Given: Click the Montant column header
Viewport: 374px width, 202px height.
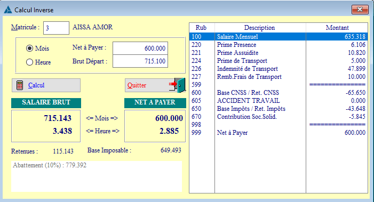Looking at the screenshot, I should click(x=337, y=28).
